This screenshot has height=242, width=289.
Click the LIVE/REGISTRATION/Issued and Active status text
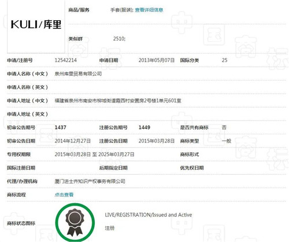(149, 215)
